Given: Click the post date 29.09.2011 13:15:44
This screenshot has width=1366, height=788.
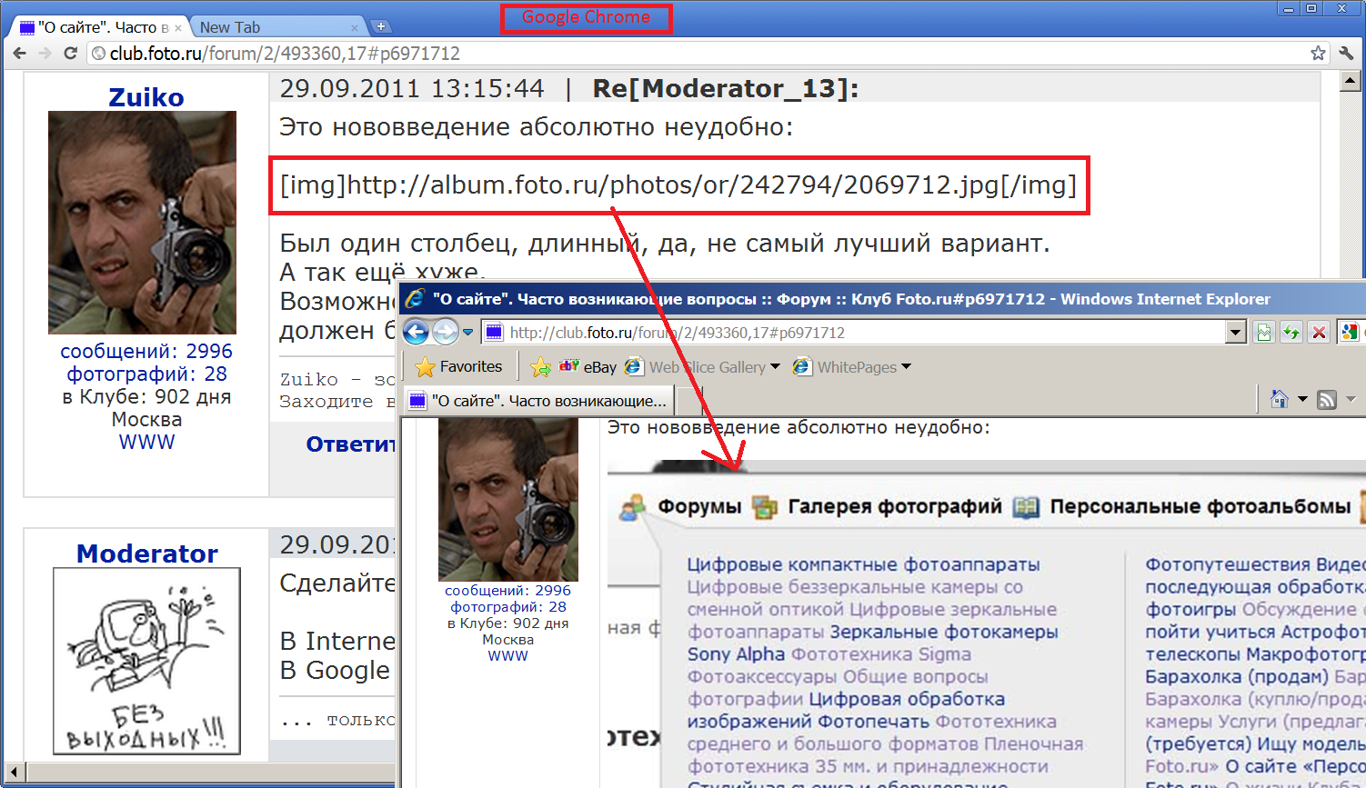Looking at the screenshot, I should tap(412, 88).
